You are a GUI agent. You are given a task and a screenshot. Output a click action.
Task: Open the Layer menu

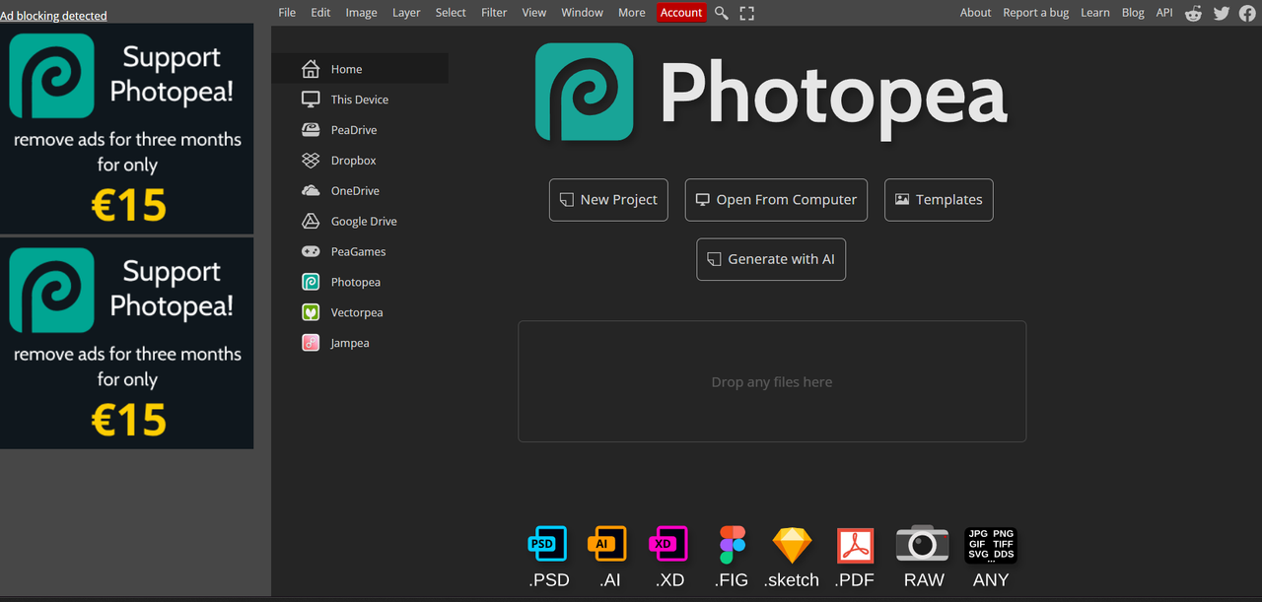point(406,13)
